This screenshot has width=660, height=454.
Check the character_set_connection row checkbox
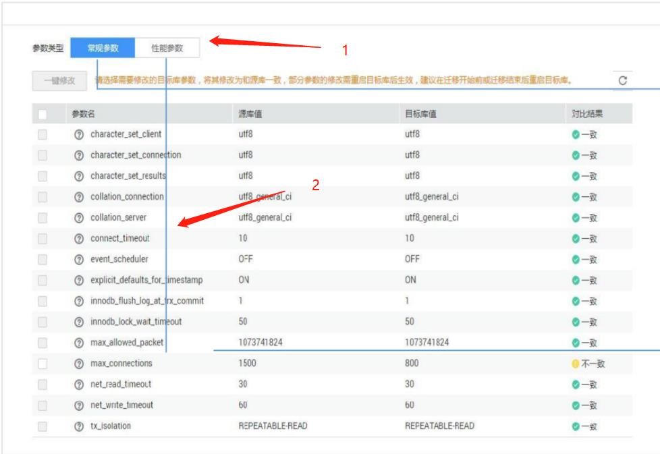point(43,155)
